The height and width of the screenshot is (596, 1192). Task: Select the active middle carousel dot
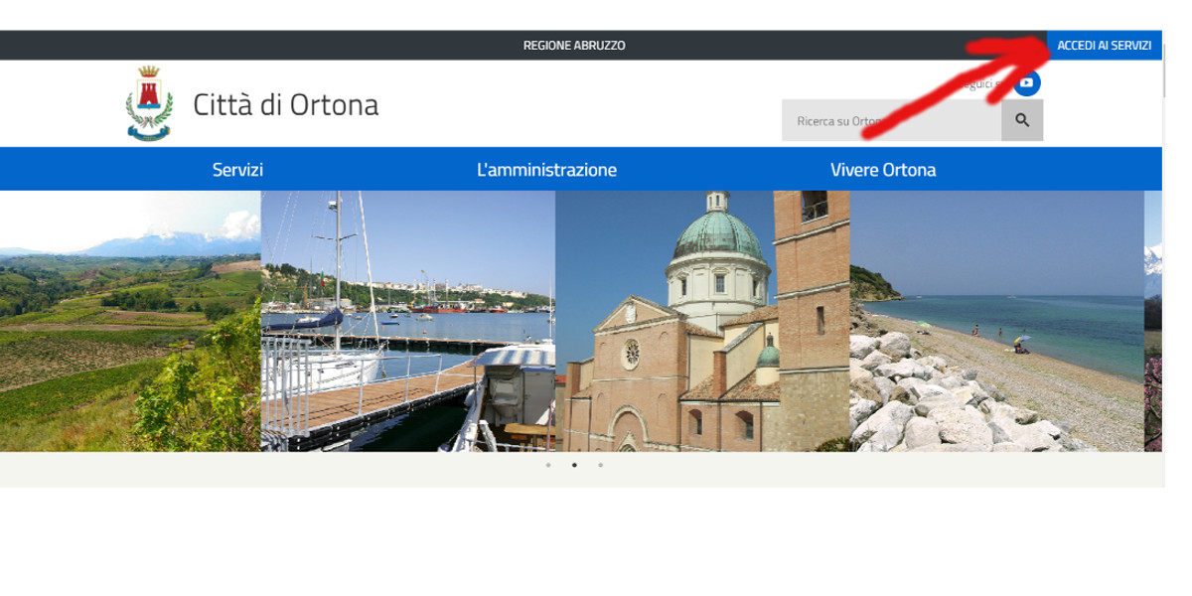coord(574,465)
